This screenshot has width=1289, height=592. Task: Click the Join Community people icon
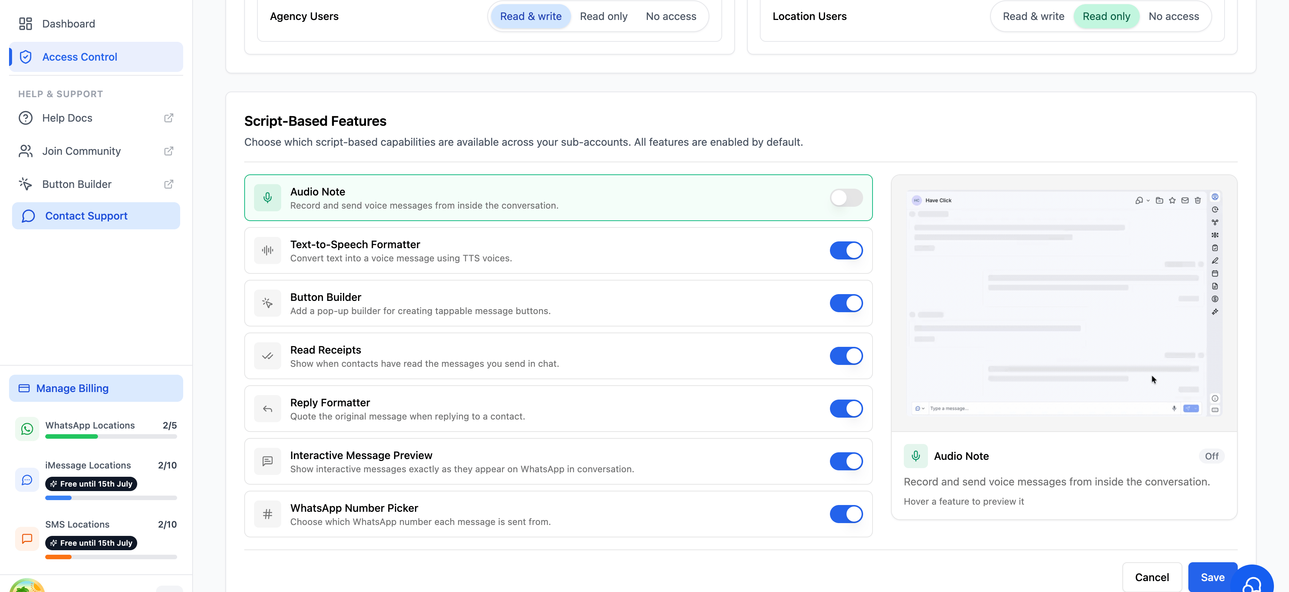point(26,151)
